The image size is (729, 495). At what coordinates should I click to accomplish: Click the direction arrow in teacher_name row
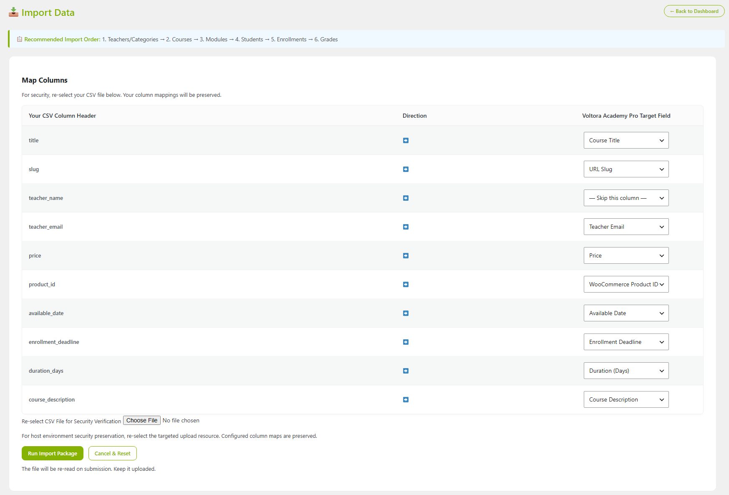click(406, 198)
